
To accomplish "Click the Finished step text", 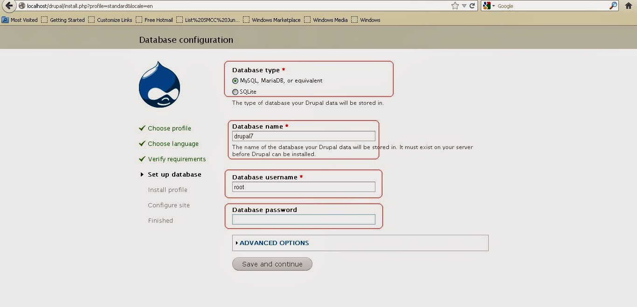I will [x=160, y=220].
